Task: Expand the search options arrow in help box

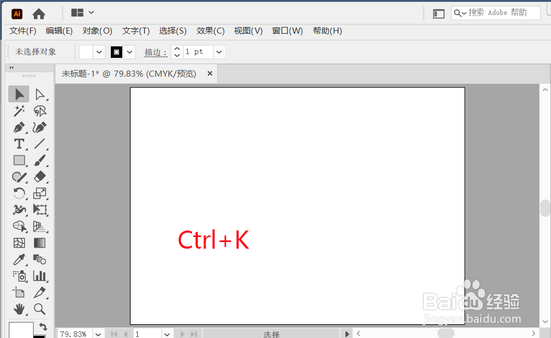Action: point(464,13)
